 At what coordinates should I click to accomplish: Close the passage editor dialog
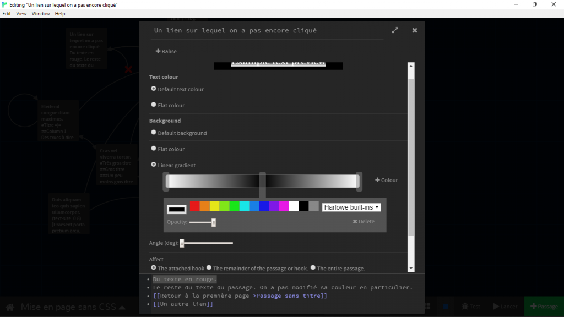pyautogui.click(x=415, y=30)
